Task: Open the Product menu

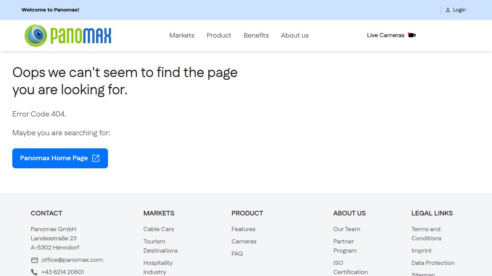Action: [x=219, y=35]
